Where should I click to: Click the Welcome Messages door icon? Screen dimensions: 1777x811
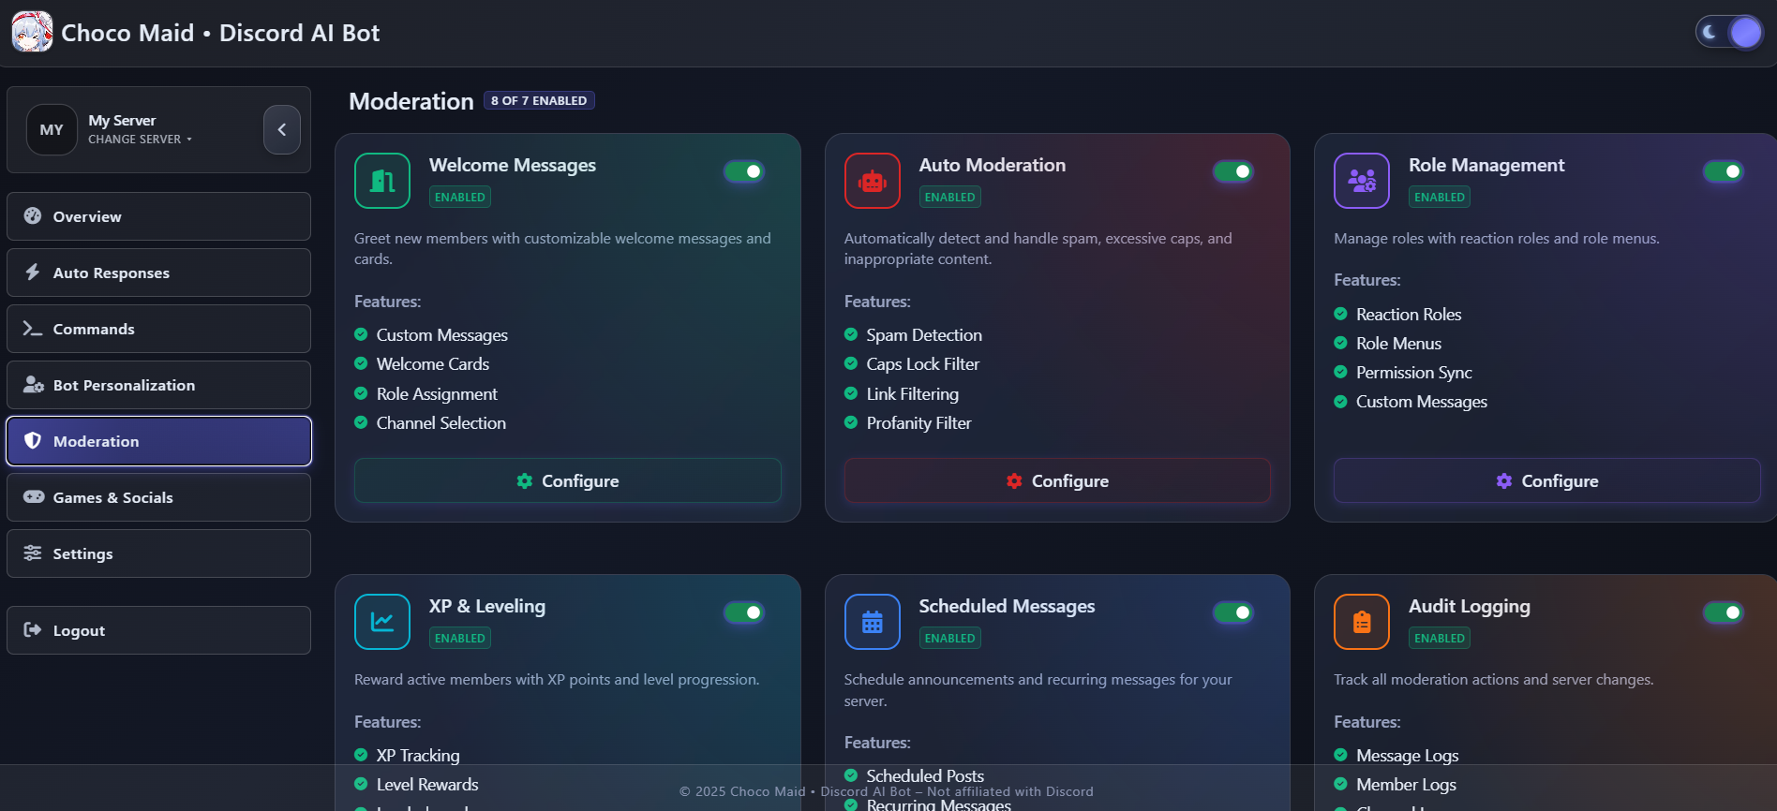click(x=382, y=181)
